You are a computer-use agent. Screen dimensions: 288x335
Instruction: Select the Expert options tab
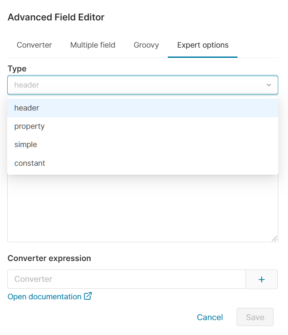(203, 45)
